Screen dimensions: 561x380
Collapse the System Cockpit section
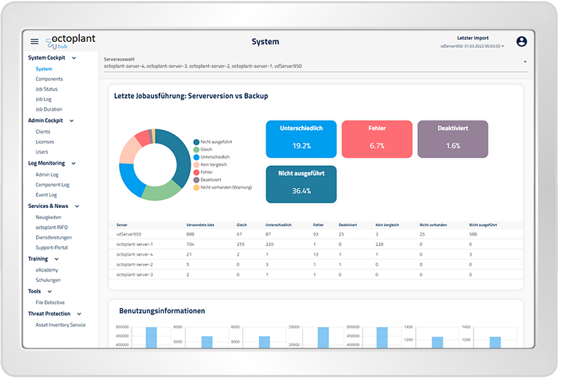point(72,58)
